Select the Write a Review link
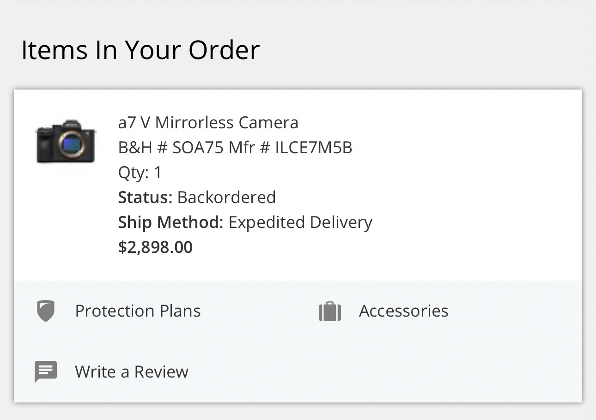This screenshot has height=420, width=596. (132, 372)
